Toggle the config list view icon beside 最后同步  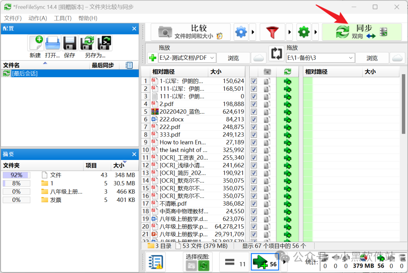coord(129,65)
